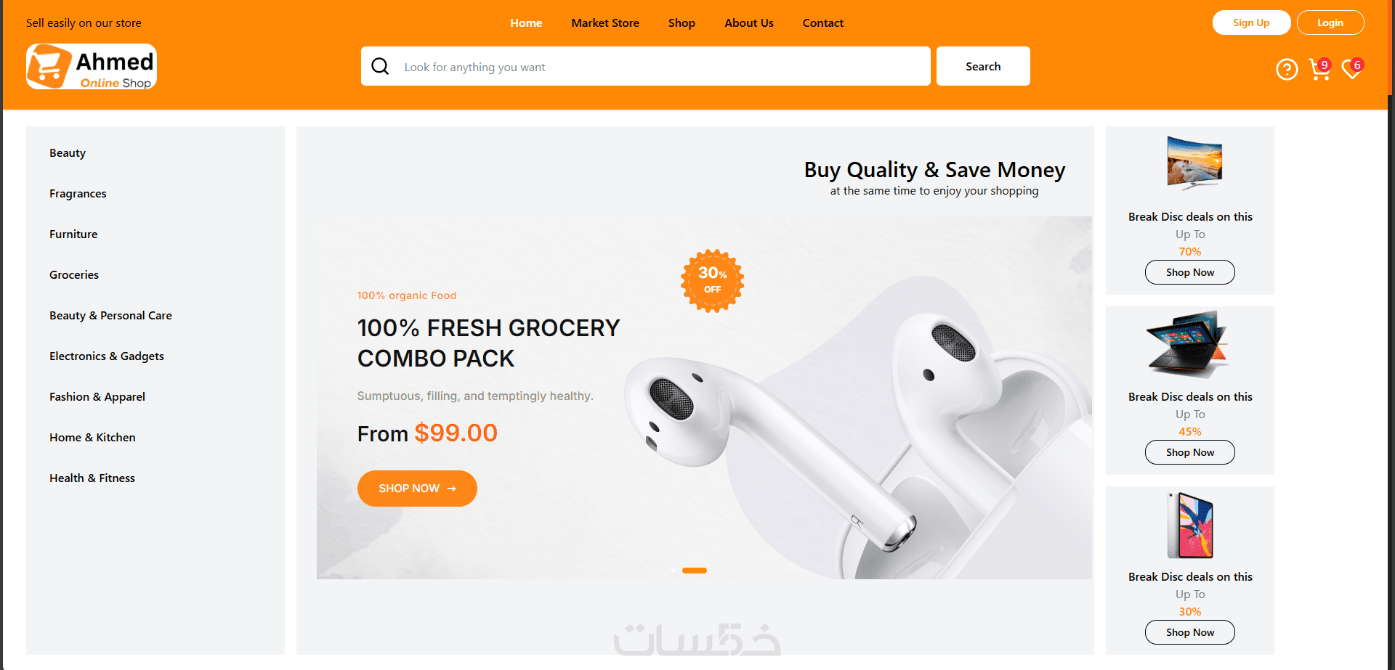Click the magnifier icon in search bar

click(380, 66)
